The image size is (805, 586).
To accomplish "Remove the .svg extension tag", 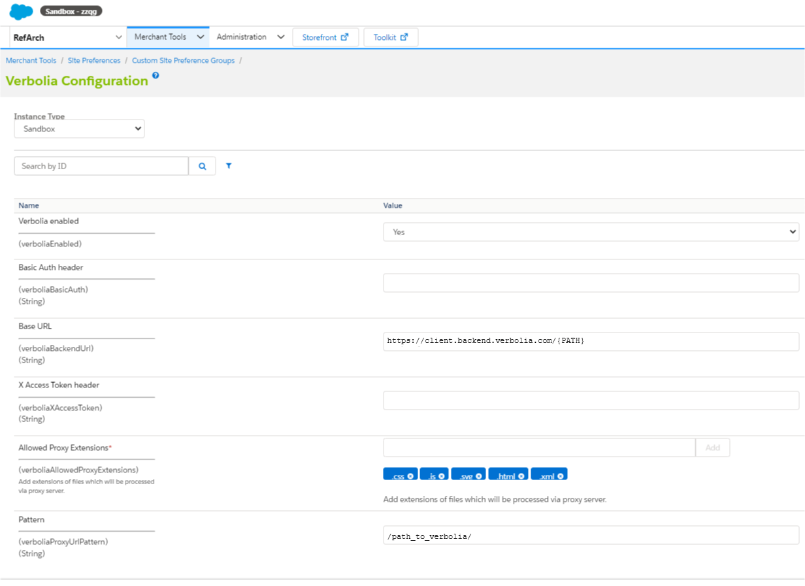I will tap(479, 476).
